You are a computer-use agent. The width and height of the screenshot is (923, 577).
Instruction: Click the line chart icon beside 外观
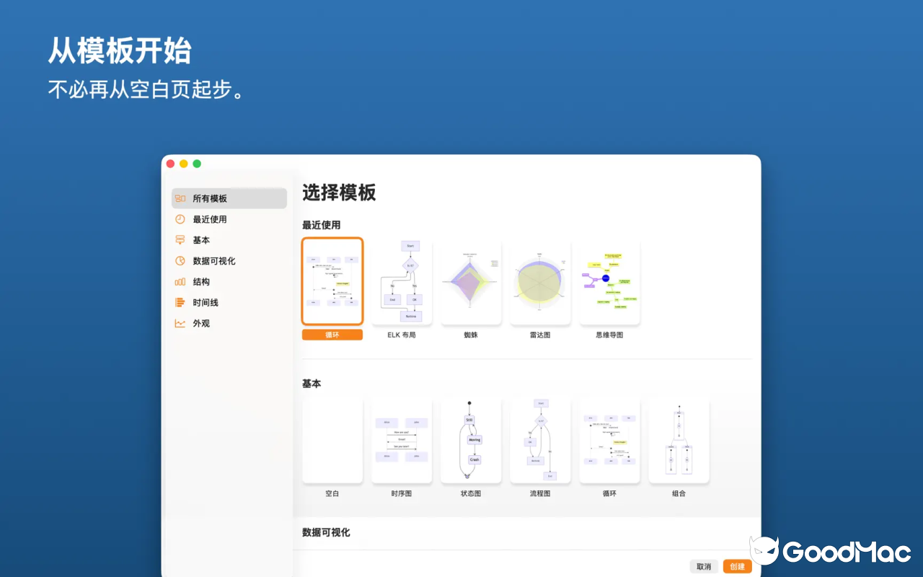click(x=180, y=324)
